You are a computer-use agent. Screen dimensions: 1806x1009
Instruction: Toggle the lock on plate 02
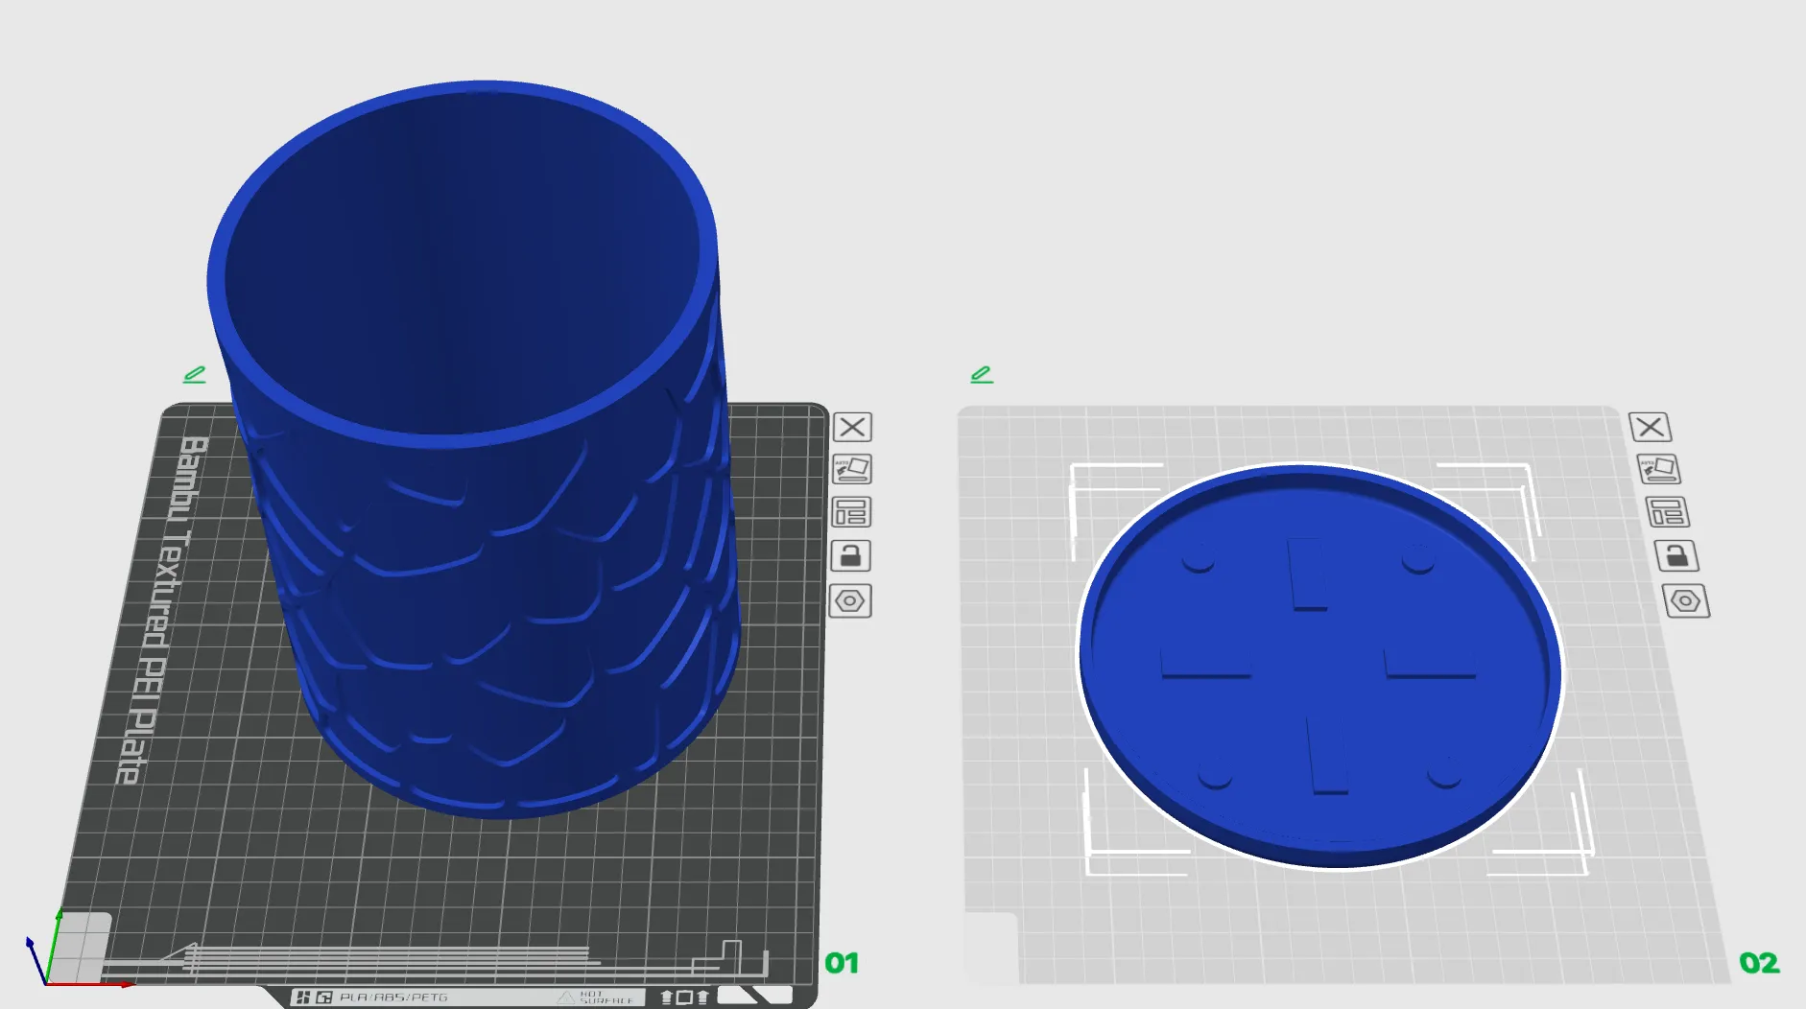click(x=1676, y=556)
